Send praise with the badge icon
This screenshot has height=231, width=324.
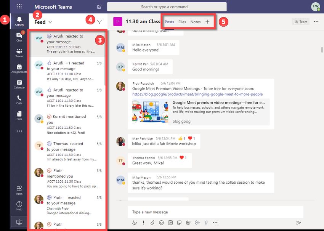[206, 223]
